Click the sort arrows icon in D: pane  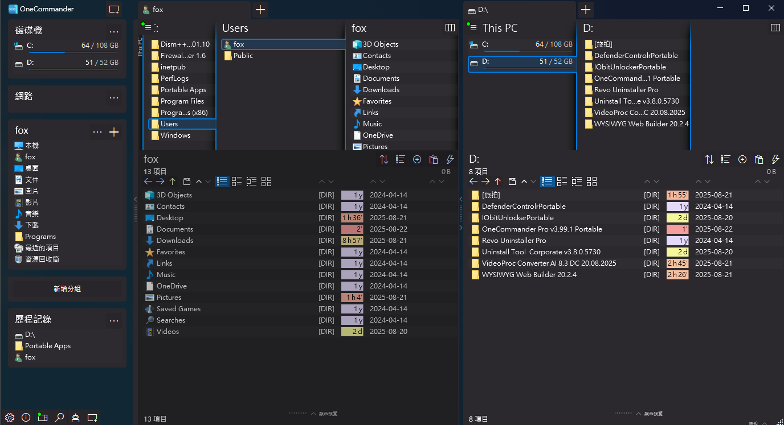709,160
